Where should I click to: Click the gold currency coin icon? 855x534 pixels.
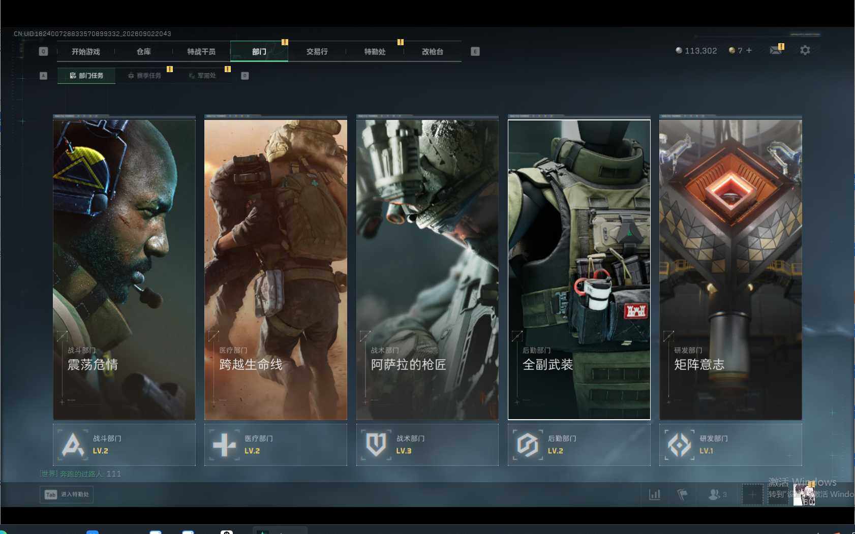(732, 50)
